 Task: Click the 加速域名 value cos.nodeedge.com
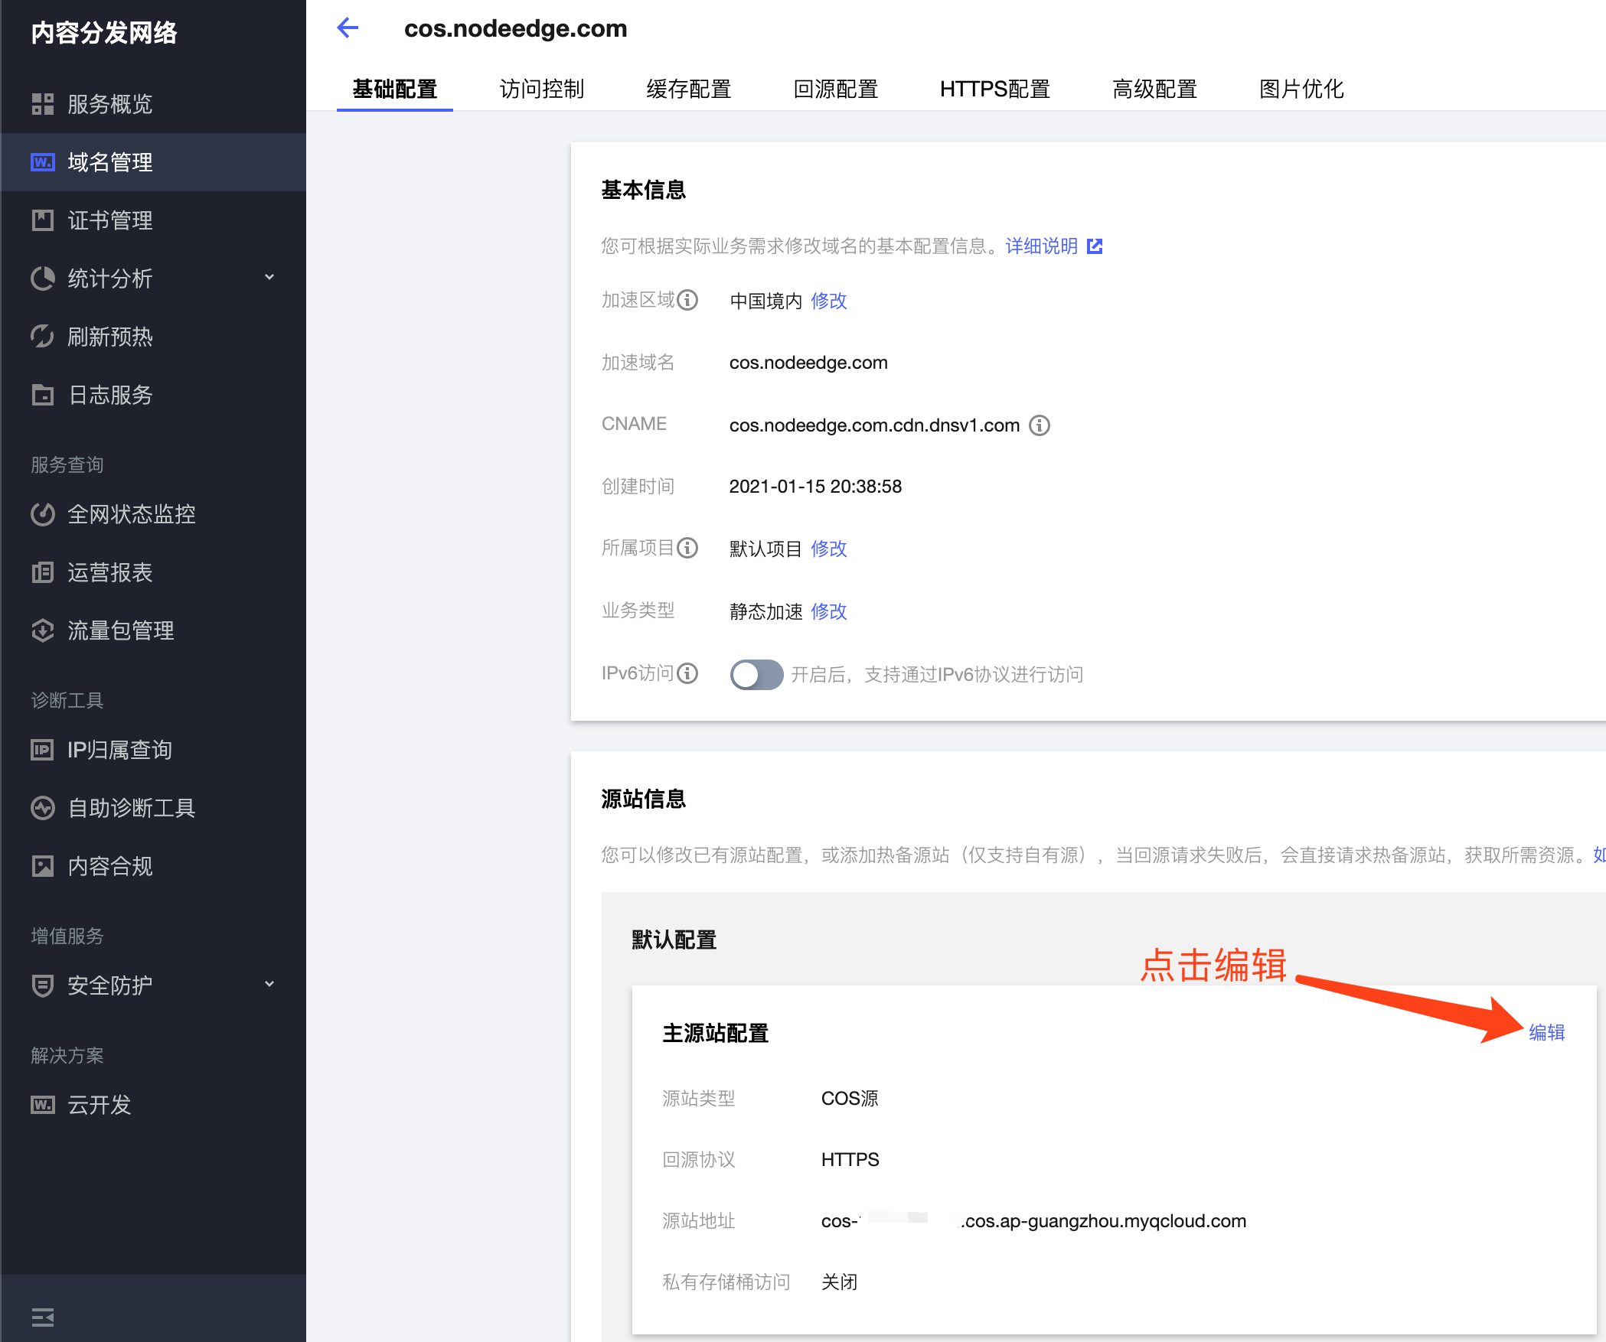click(808, 363)
